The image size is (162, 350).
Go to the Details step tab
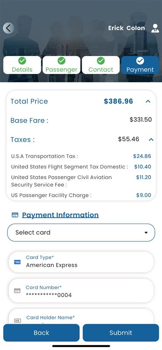coord(22,65)
